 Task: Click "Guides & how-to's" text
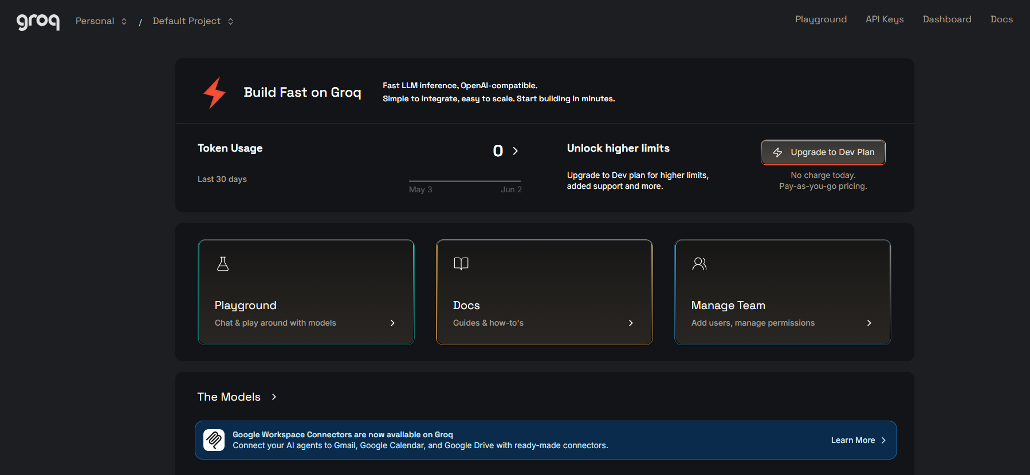488,323
